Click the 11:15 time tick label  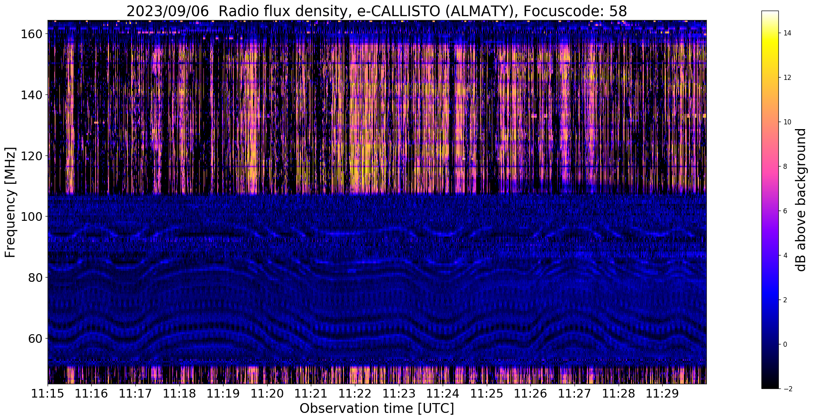pyautogui.click(x=48, y=394)
